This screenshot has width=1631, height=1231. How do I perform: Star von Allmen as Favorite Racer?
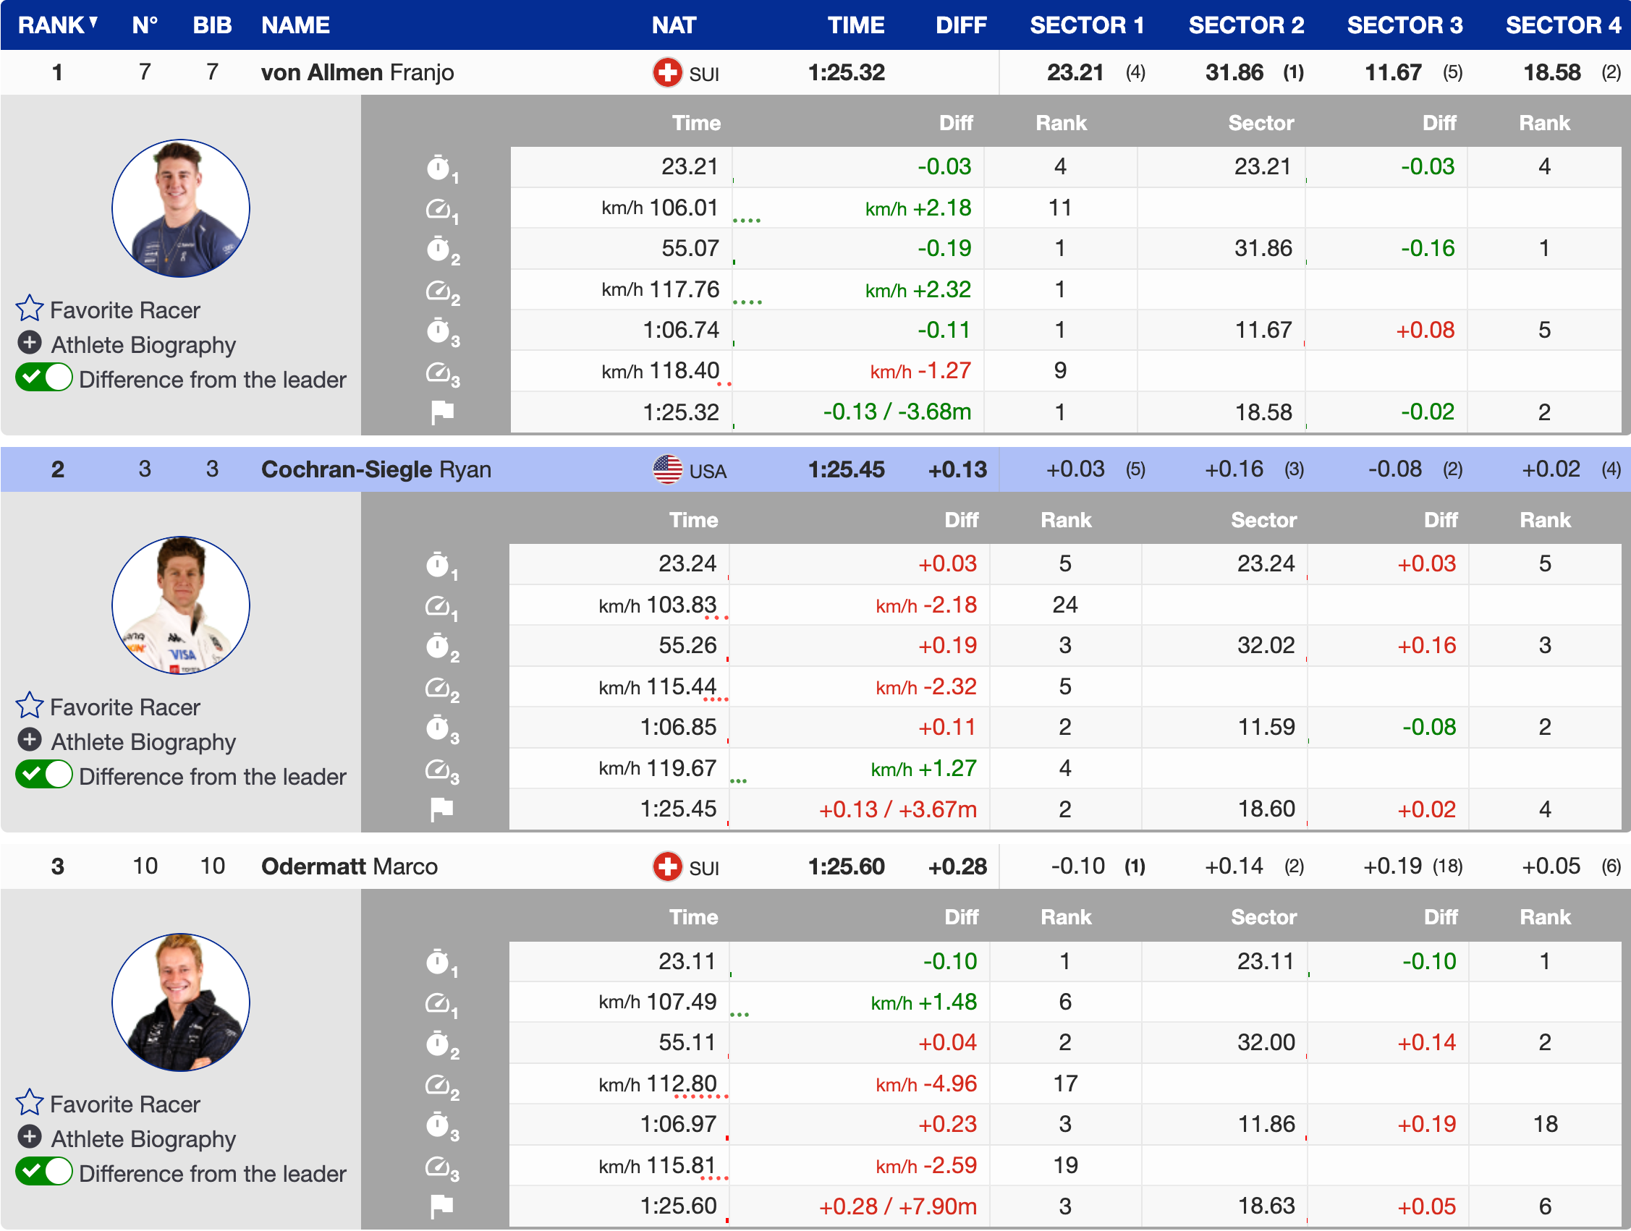pyautogui.click(x=30, y=309)
